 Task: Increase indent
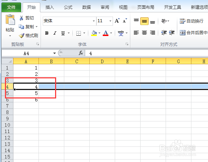click(x=172, y=32)
